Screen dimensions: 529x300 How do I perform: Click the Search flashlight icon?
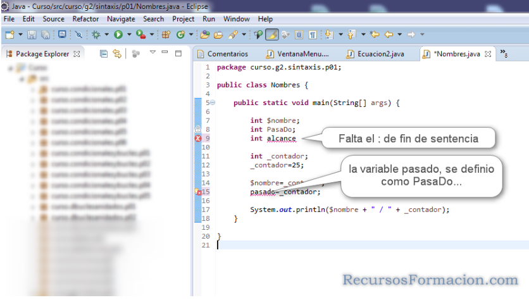pyautogui.click(x=233, y=34)
